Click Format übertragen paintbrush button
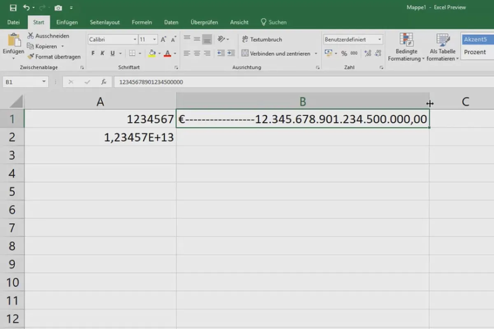The height and width of the screenshot is (329, 494). (x=54, y=57)
